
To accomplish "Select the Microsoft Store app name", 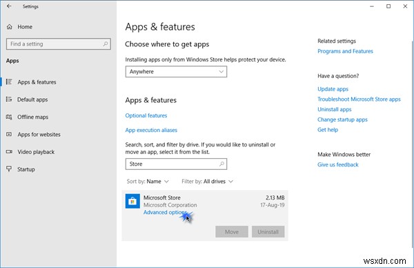I will pos(162,198).
